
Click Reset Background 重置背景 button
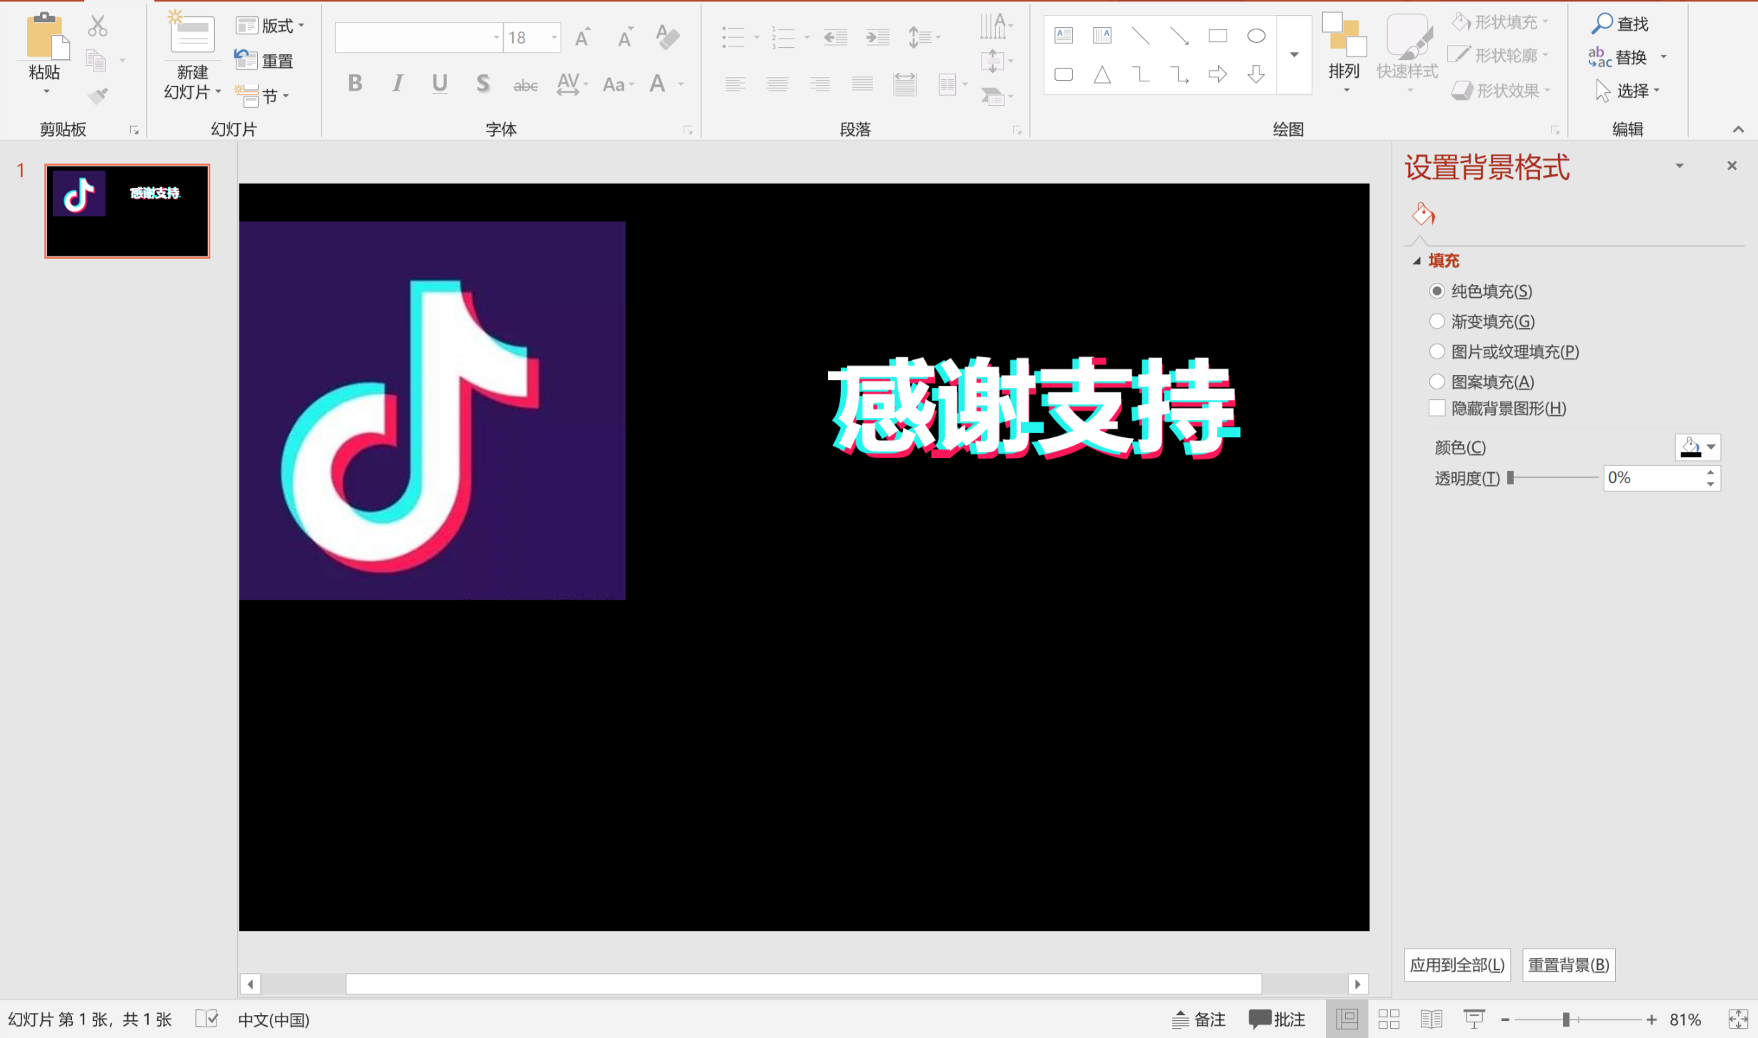1569,965
